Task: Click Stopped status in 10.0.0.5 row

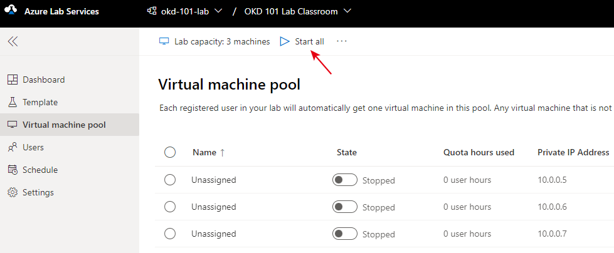Action: (379, 180)
